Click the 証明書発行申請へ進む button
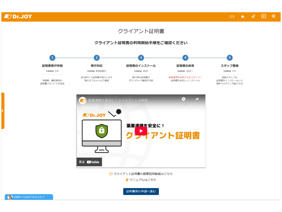This screenshot has height=212, width=282. 141,191
